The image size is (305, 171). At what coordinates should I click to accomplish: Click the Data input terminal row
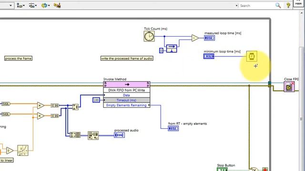point(127,95)
